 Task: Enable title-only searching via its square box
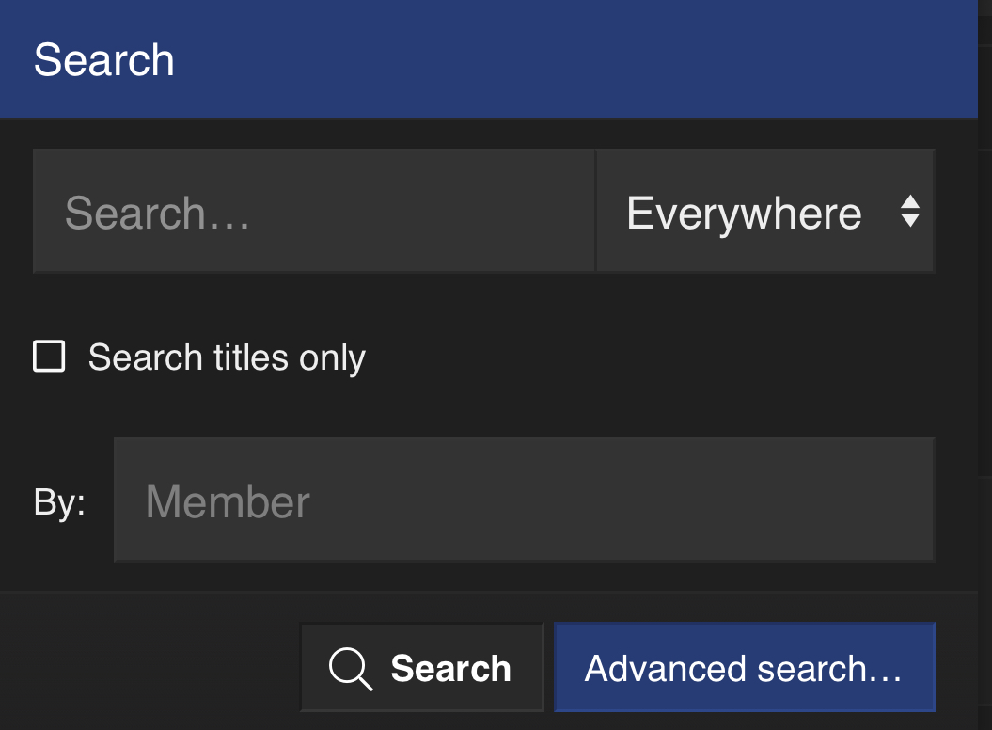(x=49, y=357)
